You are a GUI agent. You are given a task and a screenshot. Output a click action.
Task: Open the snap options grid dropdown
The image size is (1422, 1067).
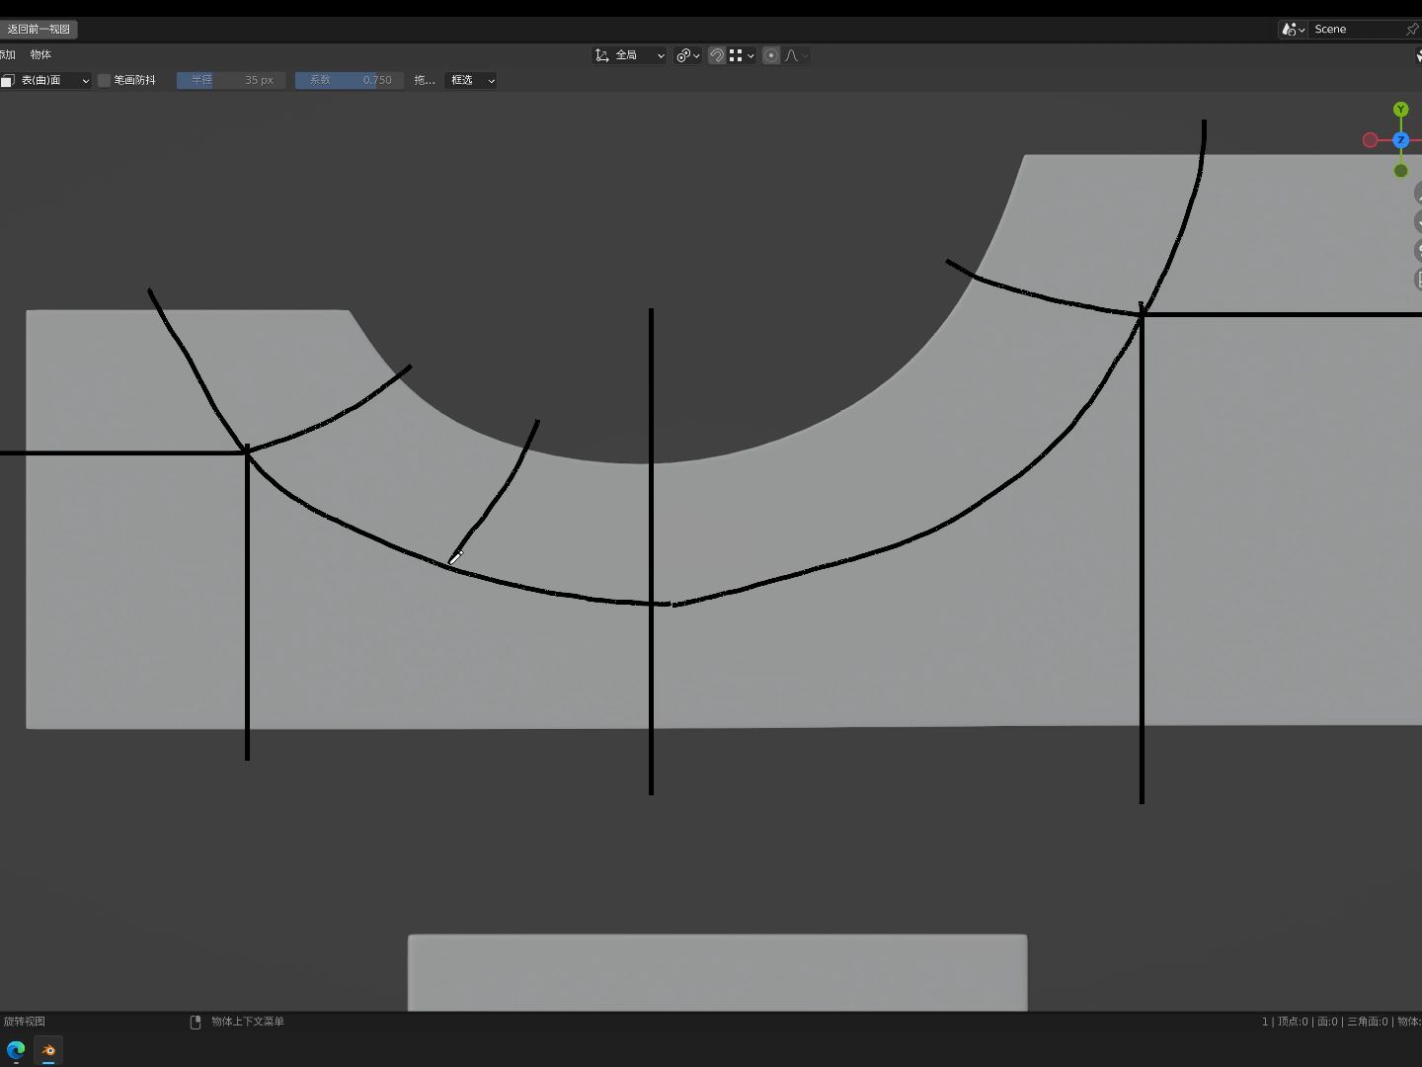click(x=742, y=56)
